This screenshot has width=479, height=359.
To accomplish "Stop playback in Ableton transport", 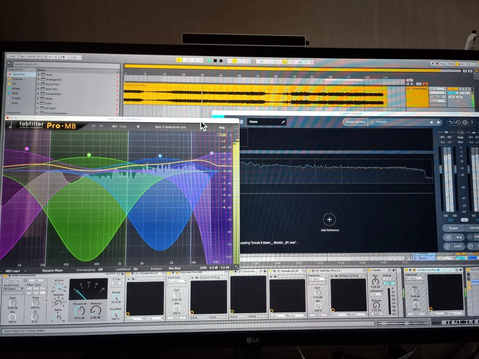I will click(x=215, y=61).
